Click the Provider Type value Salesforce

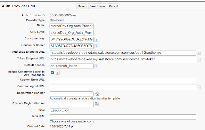tap(57, 20)
